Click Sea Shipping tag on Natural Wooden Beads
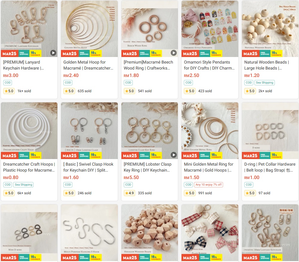 click(x=265, y=83)
